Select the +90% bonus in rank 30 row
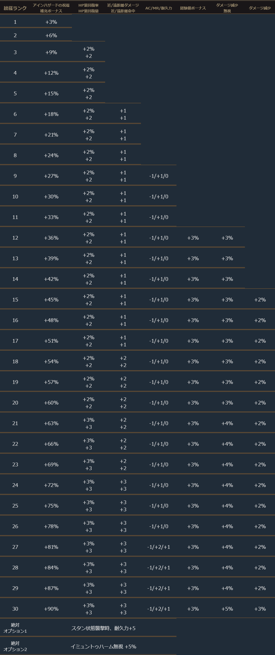Viewport: 275px width, 655px height. 51,609
